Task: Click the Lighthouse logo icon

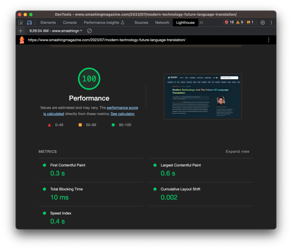Action: pos(22,40)
